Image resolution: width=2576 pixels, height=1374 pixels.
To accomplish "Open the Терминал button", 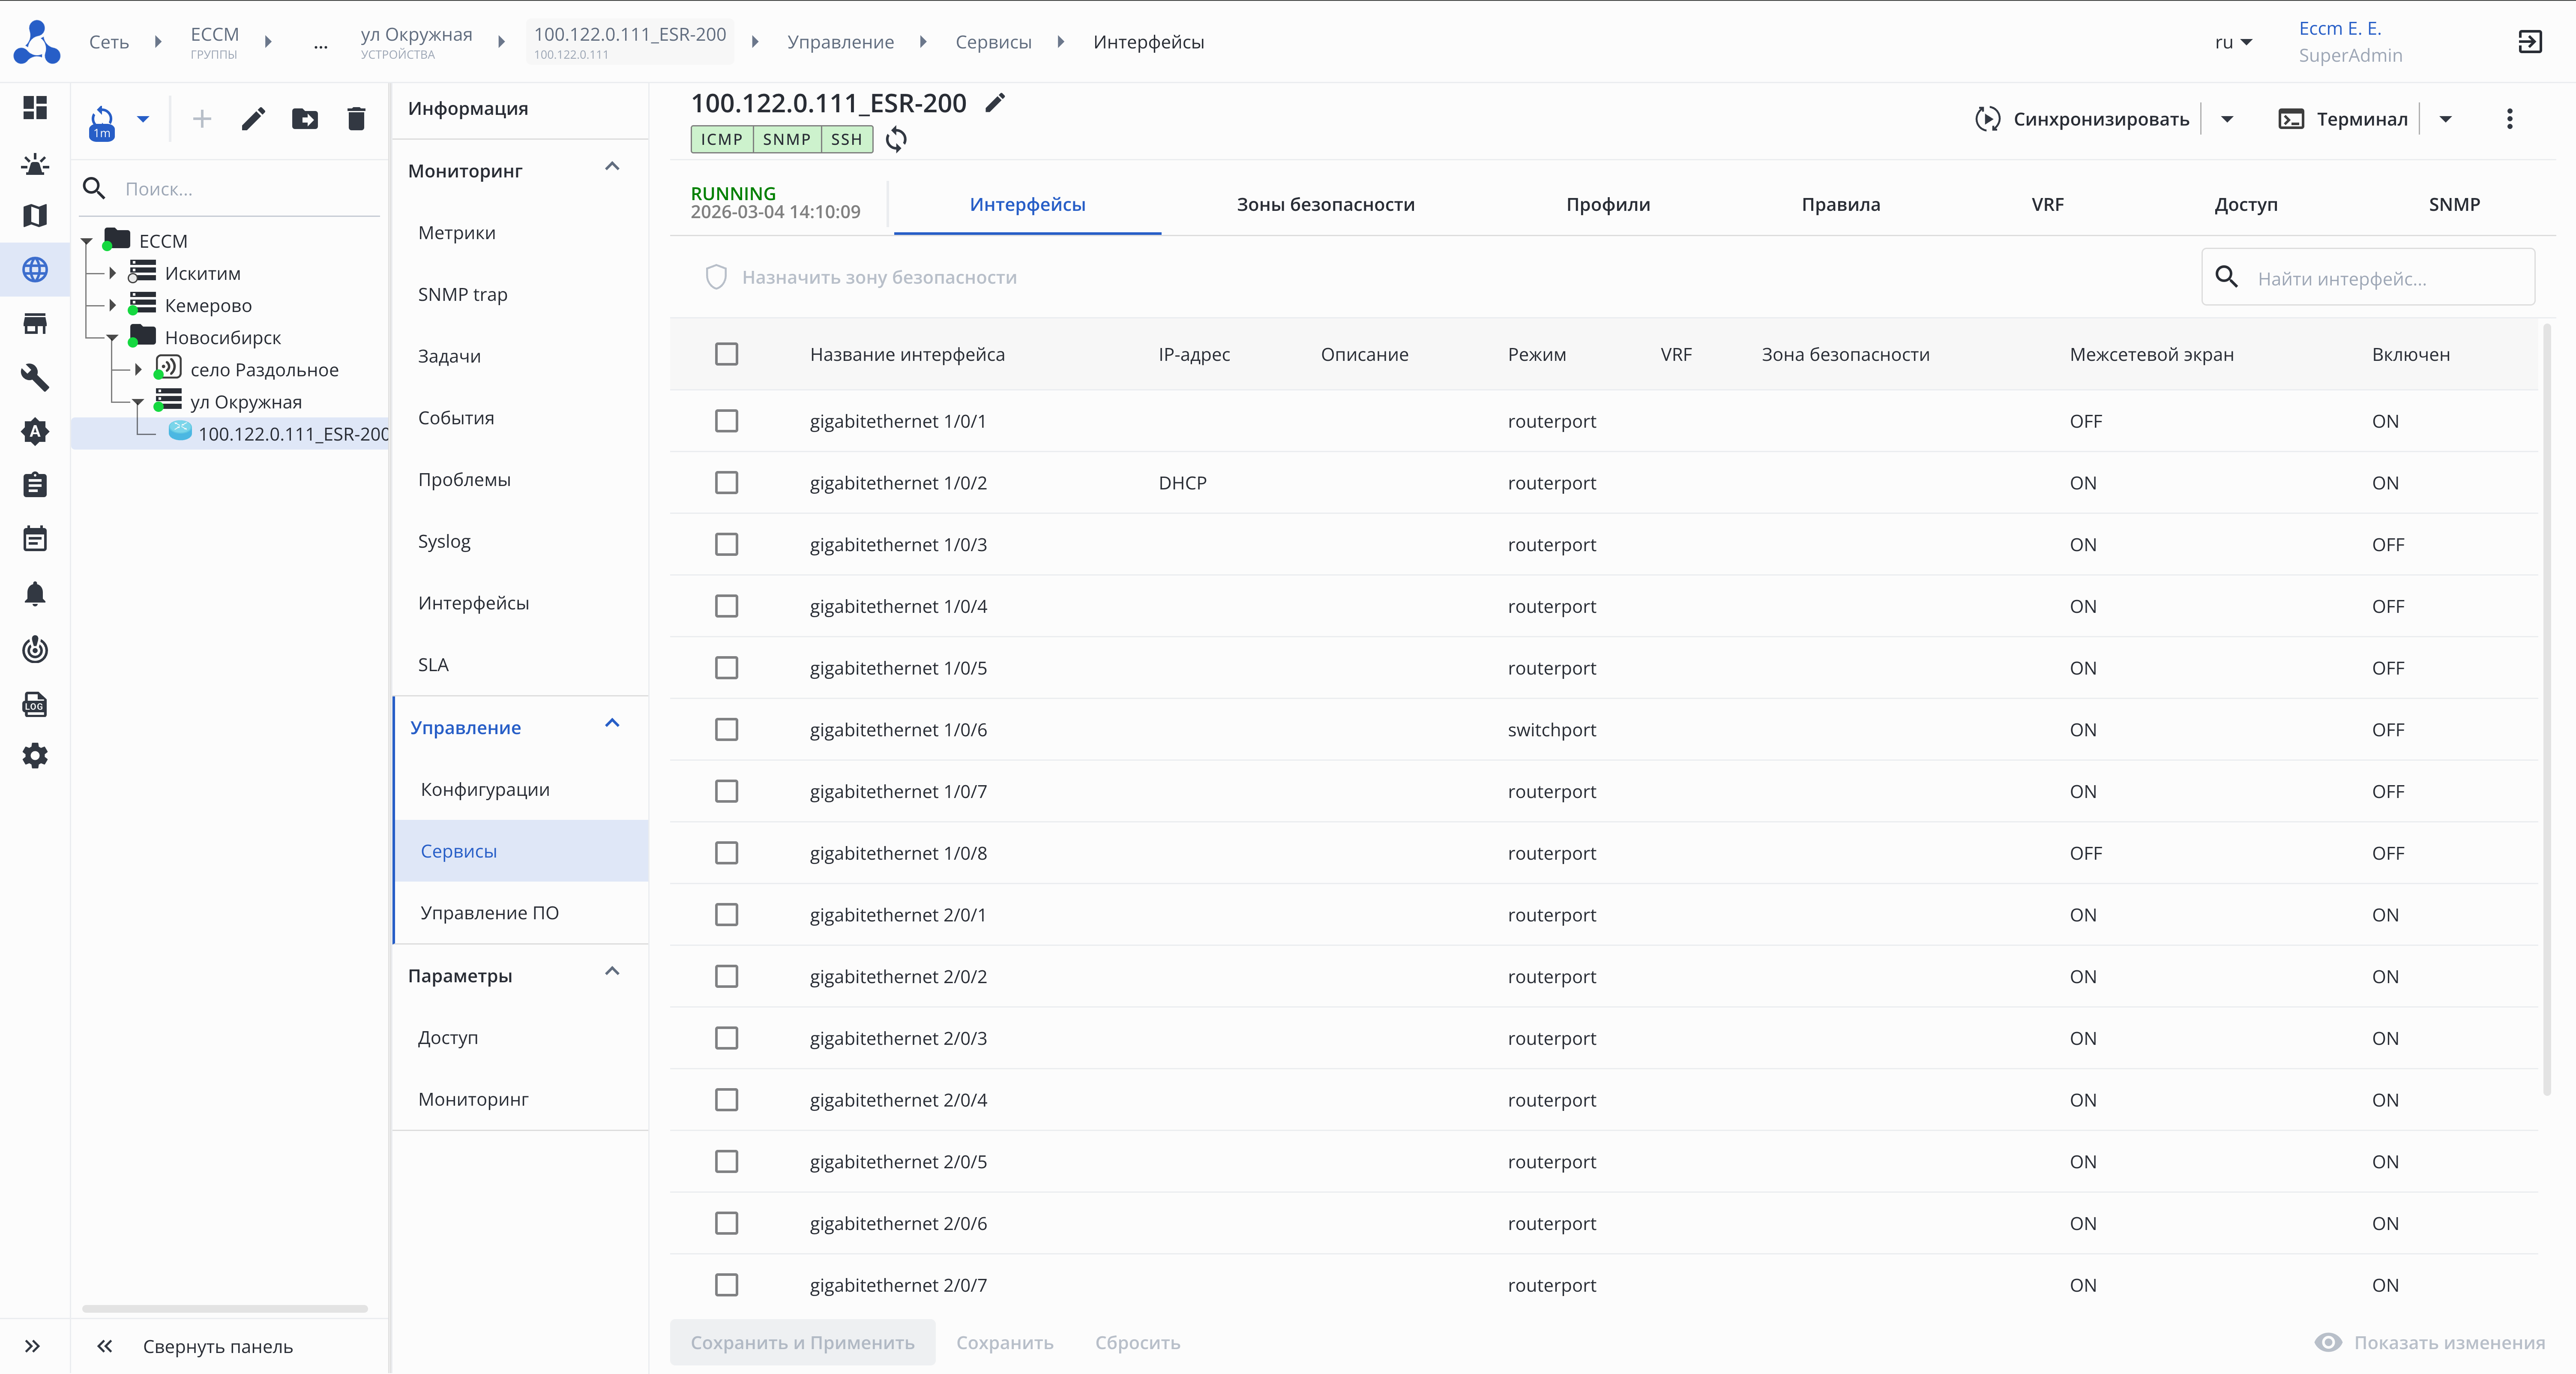I will (2343, 119).
